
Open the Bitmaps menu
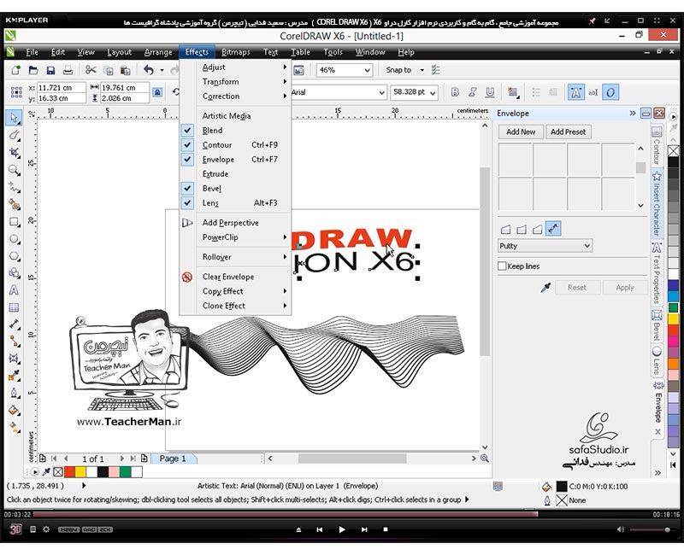pyautogui.click(x=236, y=52)
